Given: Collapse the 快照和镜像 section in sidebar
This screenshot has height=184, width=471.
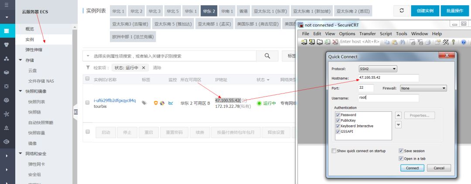Looking at the screenshot, I should pos(20,91).
